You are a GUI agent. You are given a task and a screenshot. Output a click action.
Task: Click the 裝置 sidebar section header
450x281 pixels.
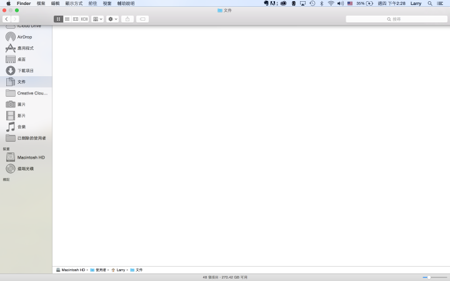6,149
